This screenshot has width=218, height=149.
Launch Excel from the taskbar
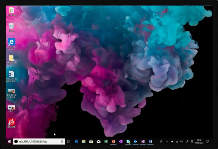pyautogui.click(x=106, y=141)
